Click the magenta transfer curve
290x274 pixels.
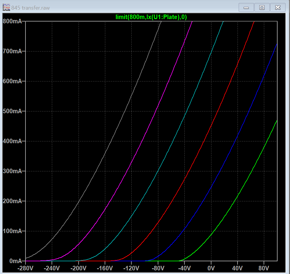[142, 141]
